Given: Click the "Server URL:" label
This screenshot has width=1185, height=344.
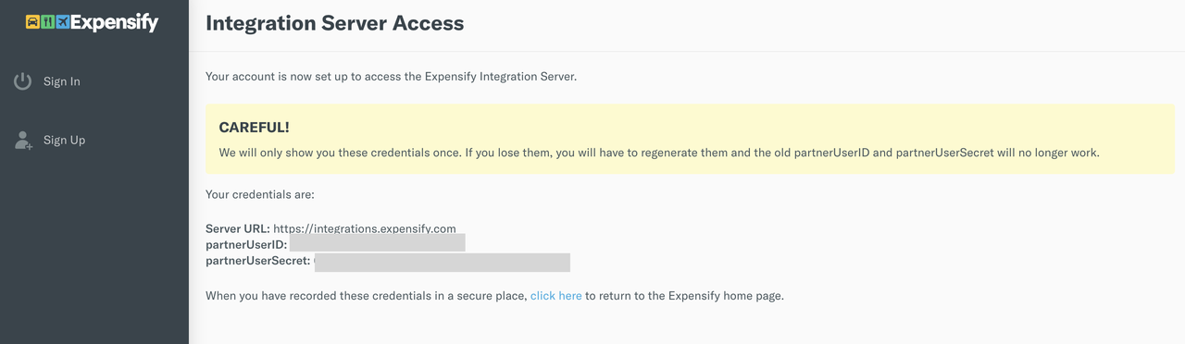Looking at the screenshot, I should [x=238, y=228].
